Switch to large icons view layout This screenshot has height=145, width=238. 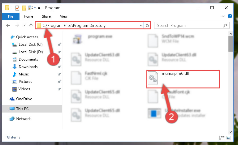[x=229, y=138]
